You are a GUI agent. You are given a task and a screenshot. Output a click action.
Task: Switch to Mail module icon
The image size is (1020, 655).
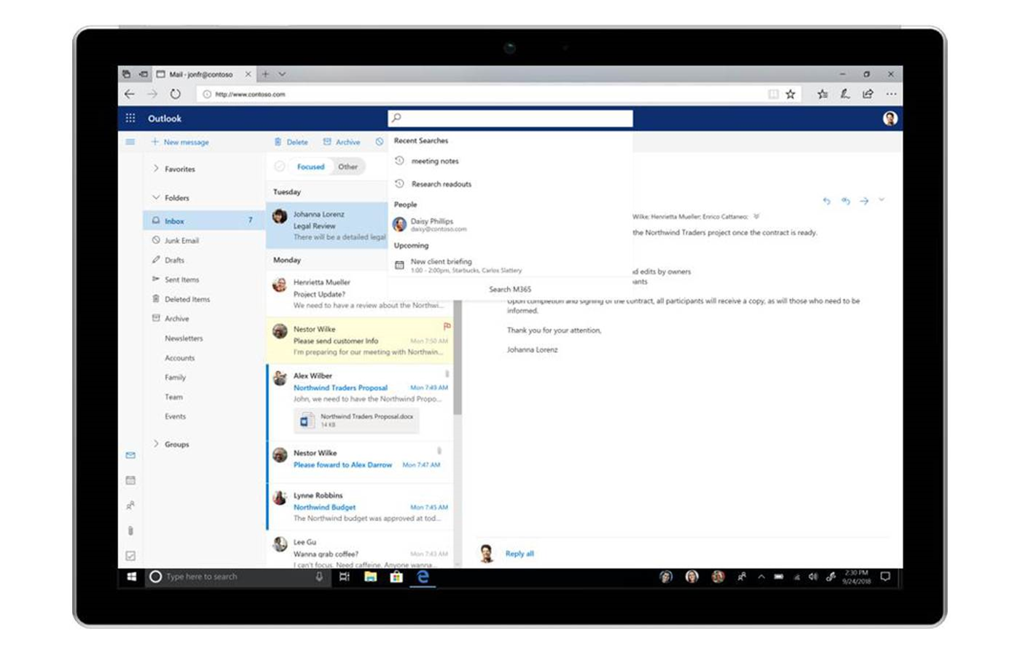pyautogui.click(x=130, y=456)
